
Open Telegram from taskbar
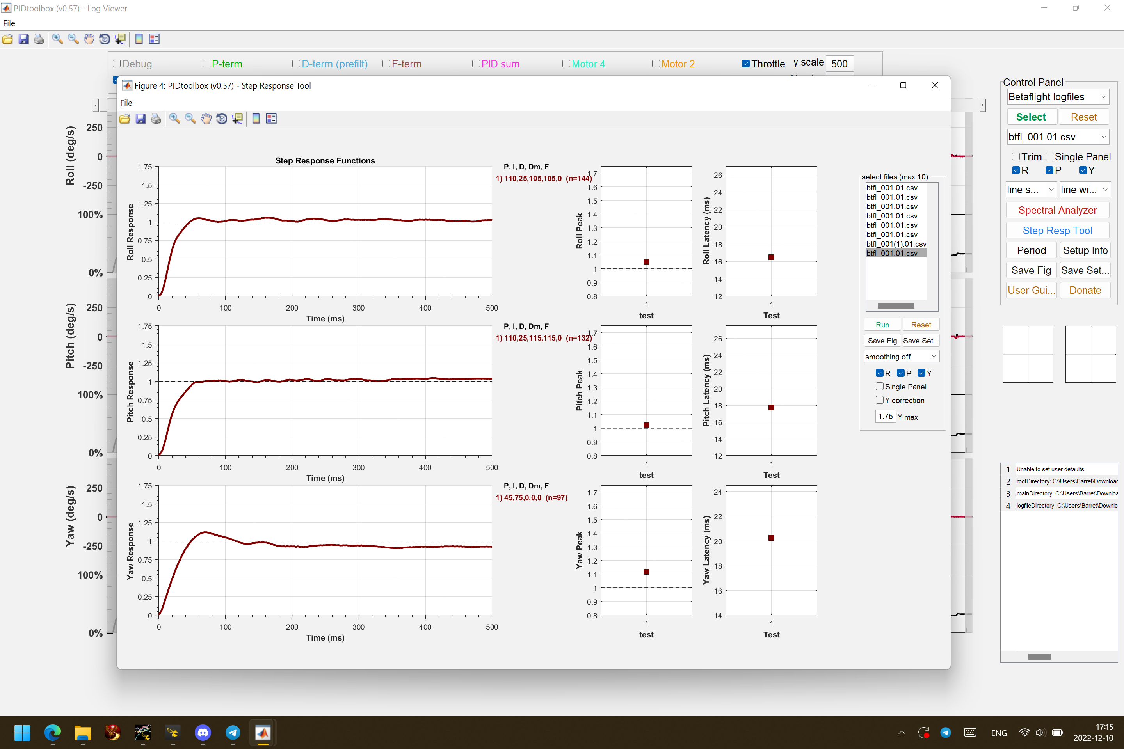[x=233, y=732]
